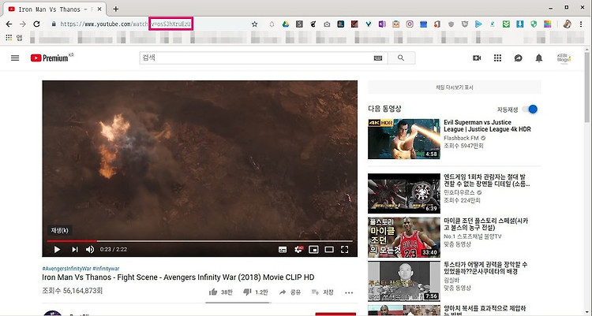Click the Google Drive extension icon

(x=286, y=24)
